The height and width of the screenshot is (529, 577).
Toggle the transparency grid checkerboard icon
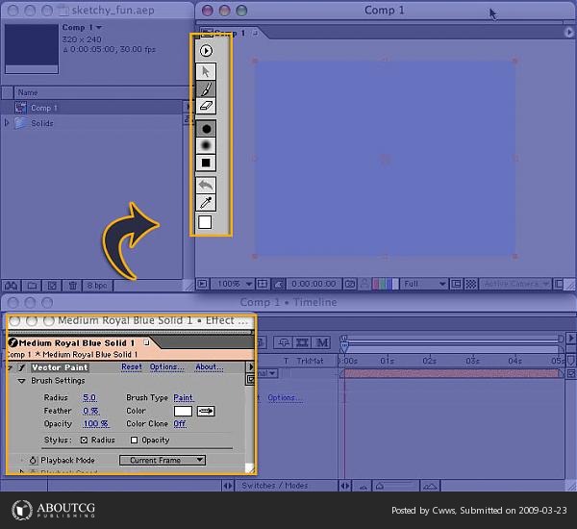[x=470, y=284]
